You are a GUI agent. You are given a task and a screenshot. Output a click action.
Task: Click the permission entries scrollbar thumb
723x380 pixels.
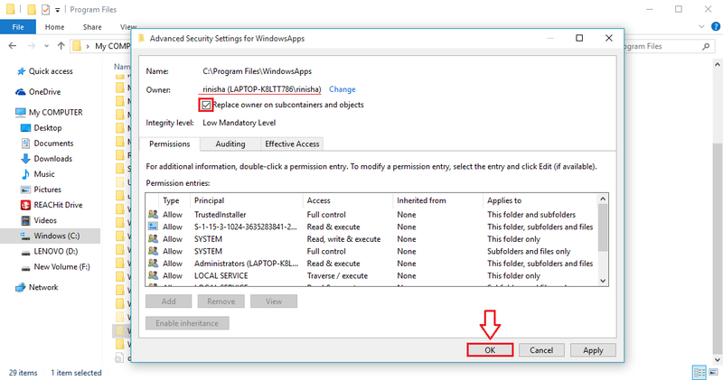pos(603,227)
